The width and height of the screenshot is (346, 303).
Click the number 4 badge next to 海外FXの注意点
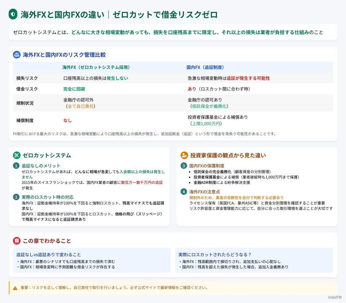pos(183,192)
